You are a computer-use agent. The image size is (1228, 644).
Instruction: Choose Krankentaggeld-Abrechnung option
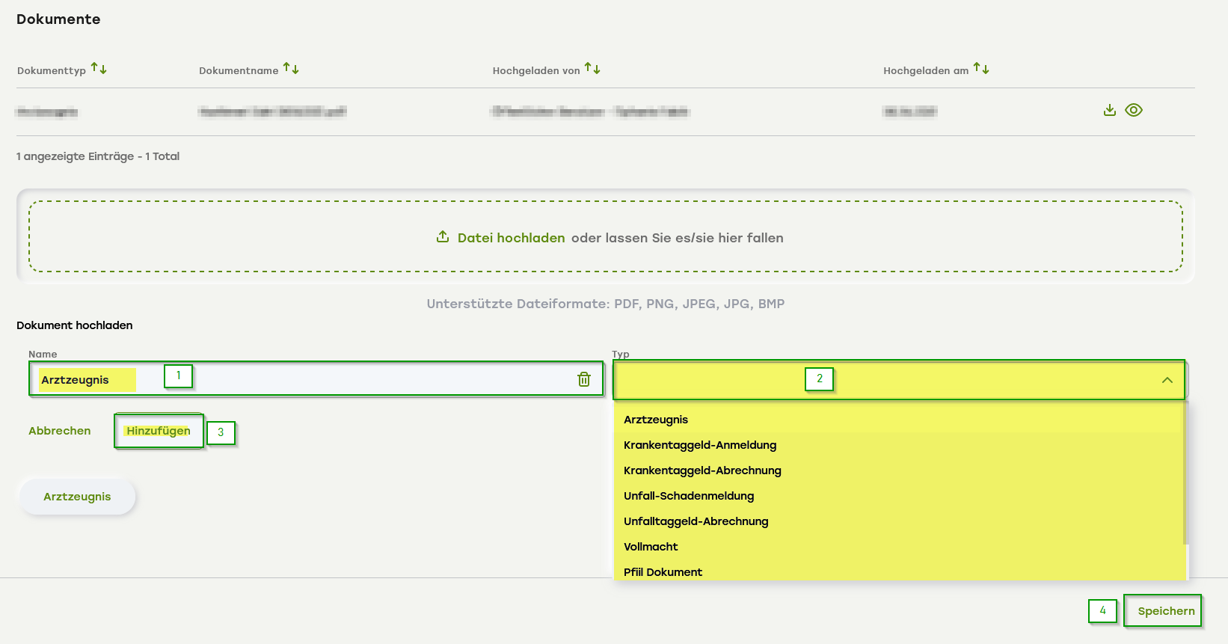[702, 470]
